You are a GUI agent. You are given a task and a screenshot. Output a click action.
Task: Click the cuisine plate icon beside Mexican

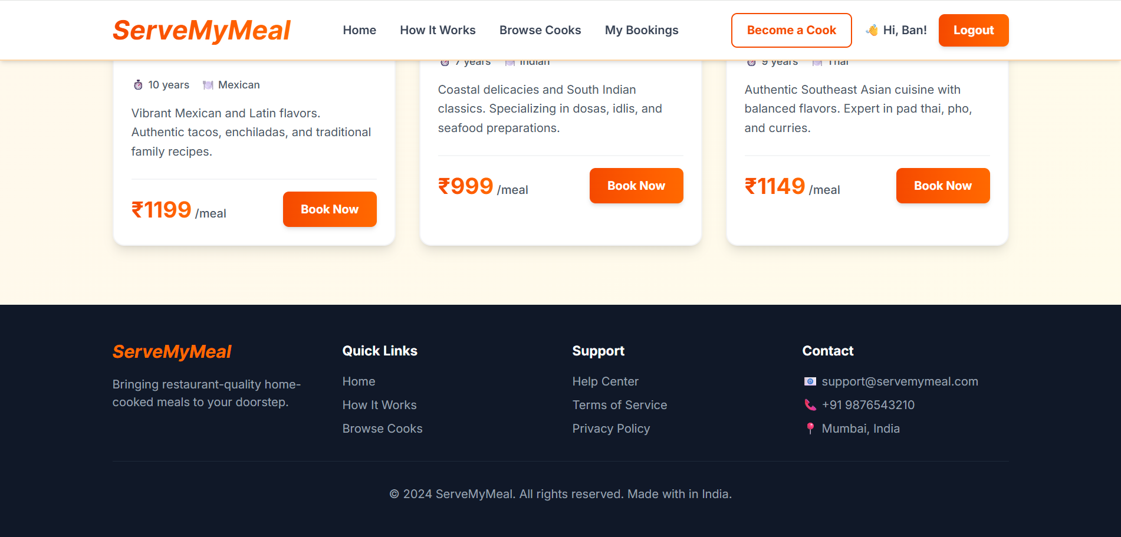[208, 85]
